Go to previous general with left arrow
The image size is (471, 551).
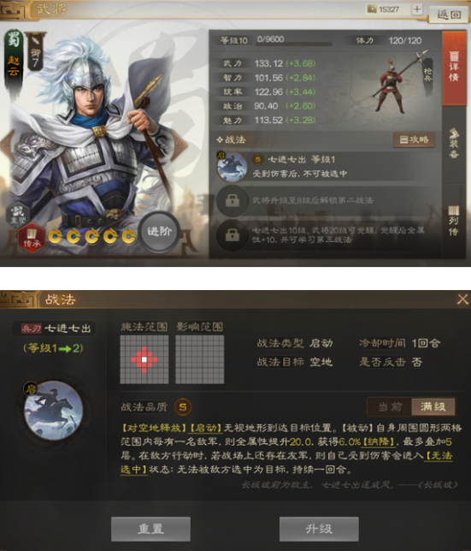point(6,145)
